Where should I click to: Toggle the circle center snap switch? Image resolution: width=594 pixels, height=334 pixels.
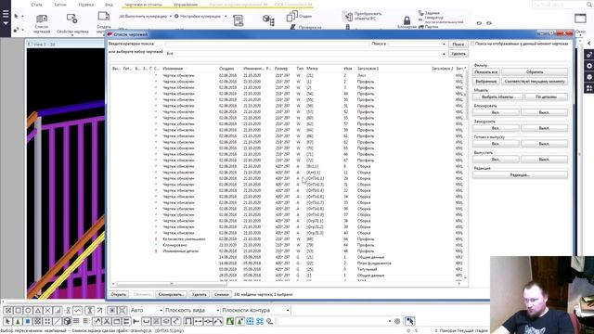[28, 311]
